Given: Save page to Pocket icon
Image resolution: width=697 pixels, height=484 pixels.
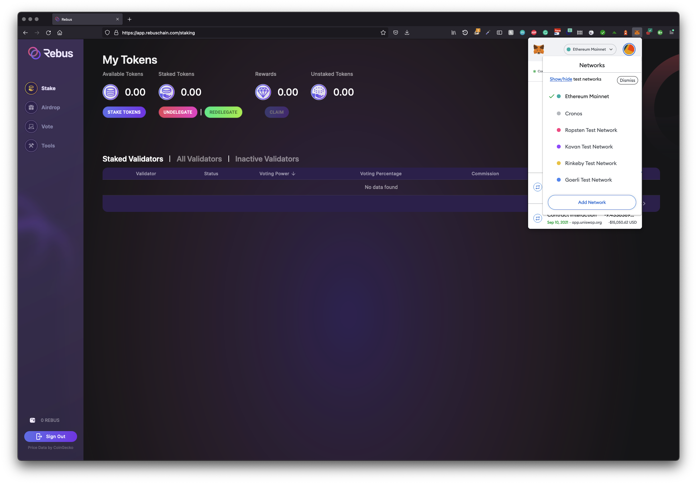Looking at the screenshot, I should pyautogui.click(x=396, y=33).
